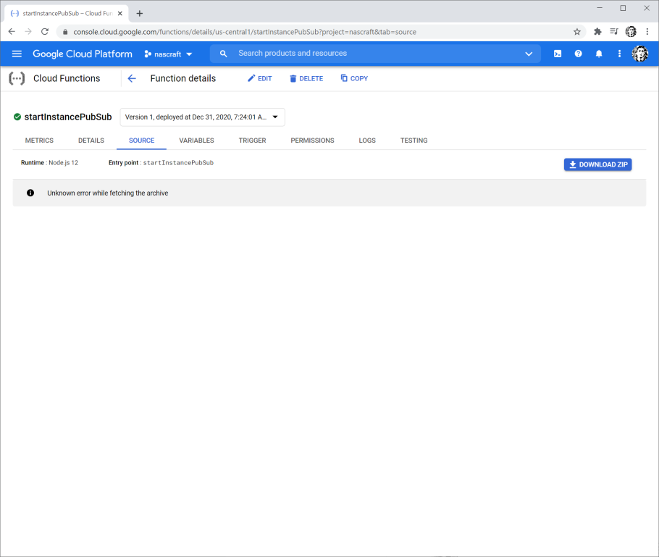Go back using the Function details arrow
The width and height of the screenshot is (659, 557).
132,78
